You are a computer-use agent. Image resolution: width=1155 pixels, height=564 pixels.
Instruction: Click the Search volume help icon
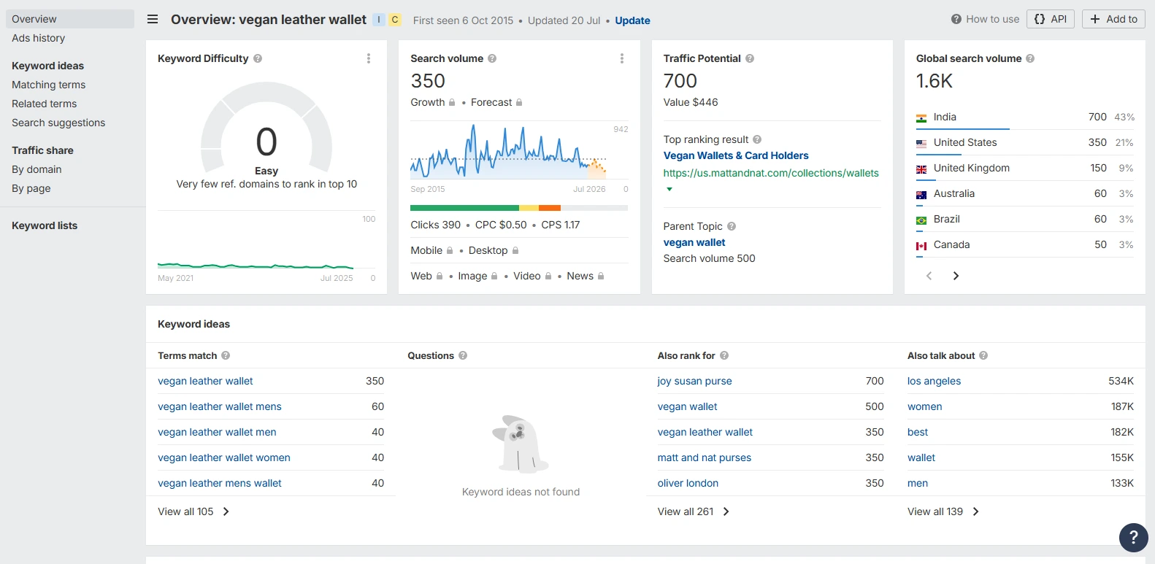point(492,58)
